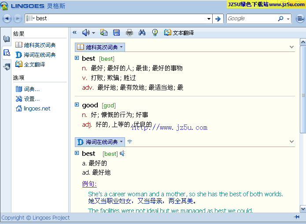306x224 pixels.
Task: Click the sentence 'She's a career woman...'
Action: [x=185, y=194]
